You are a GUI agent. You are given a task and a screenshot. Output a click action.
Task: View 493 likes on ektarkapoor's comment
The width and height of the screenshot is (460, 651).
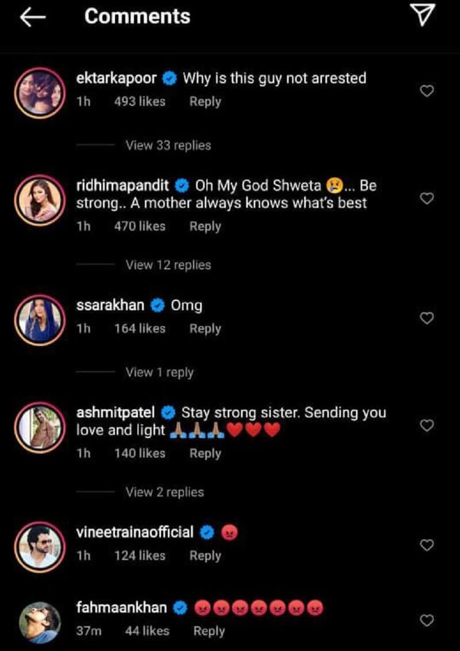click(x=140, y=102)
